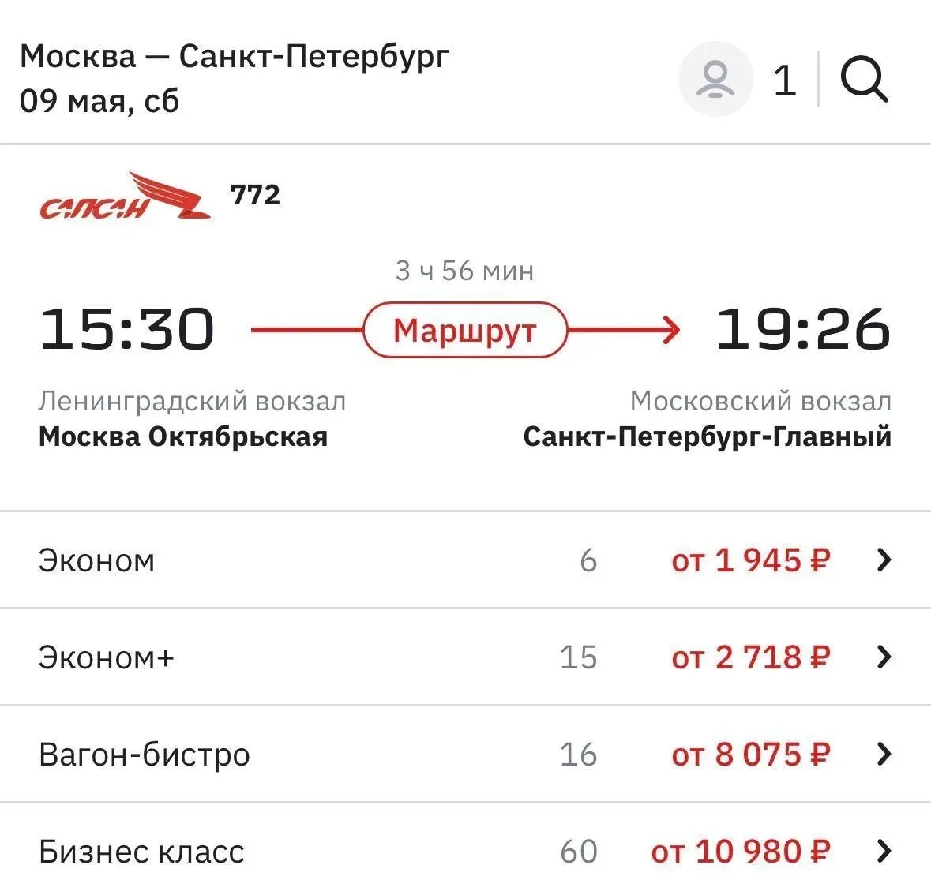Viewport: 931px width, 895px height.
Task: Tap the passenger profile avatar icon
Action: coord(715,79)
